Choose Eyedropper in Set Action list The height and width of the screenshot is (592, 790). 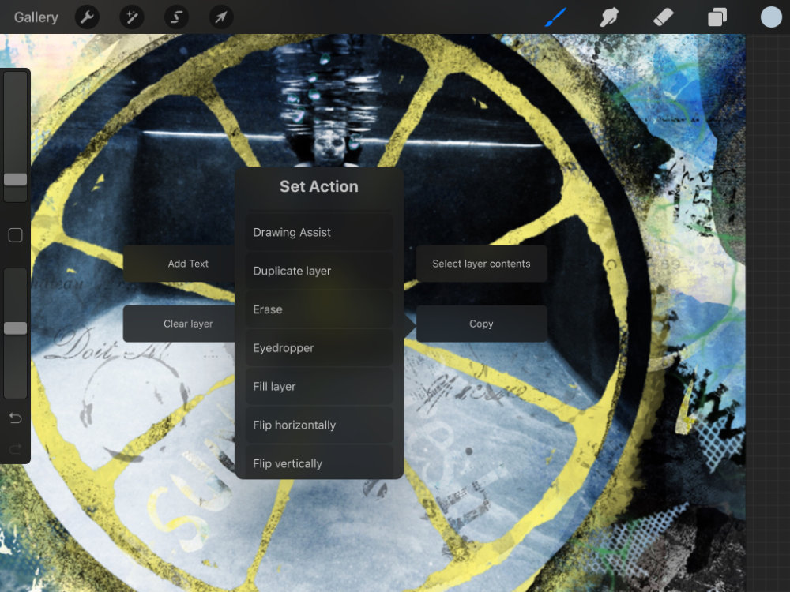(x=319, y=348)
